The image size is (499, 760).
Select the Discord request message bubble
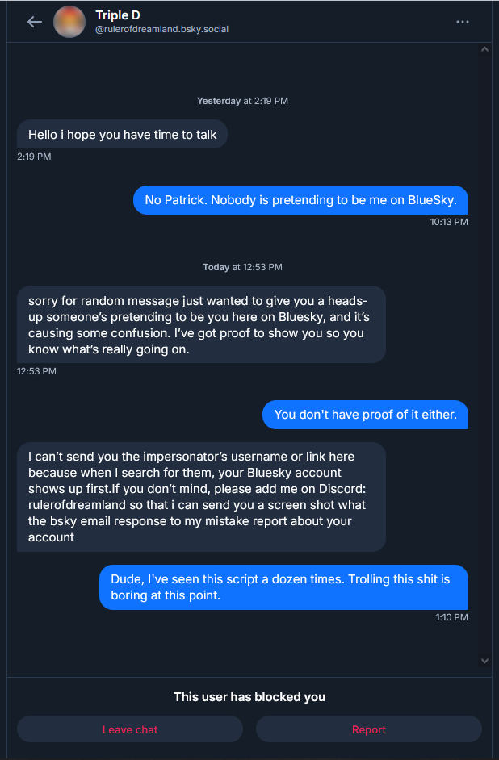(x=201, y=497)
